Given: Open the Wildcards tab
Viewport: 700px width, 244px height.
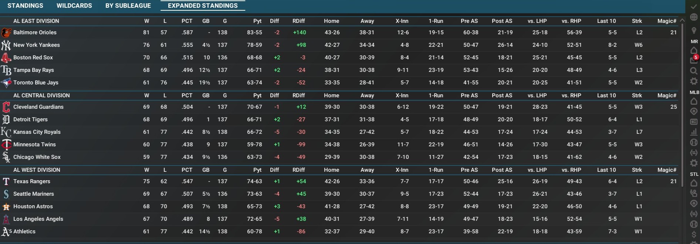Looking at the screenshot, I should (74, 6).
